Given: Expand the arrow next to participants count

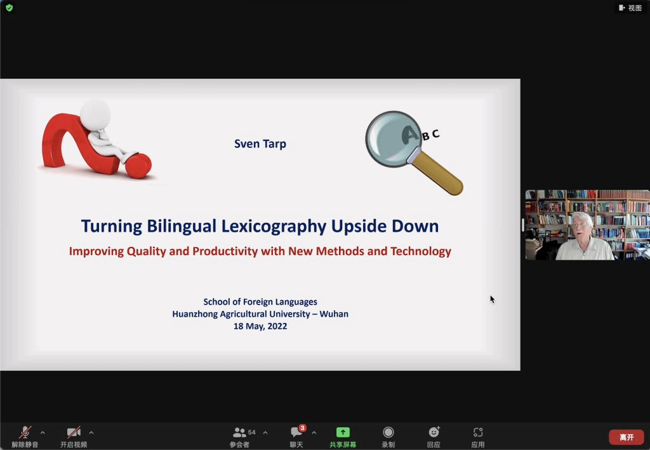Looking at the screenshot, I should (265, 433).
